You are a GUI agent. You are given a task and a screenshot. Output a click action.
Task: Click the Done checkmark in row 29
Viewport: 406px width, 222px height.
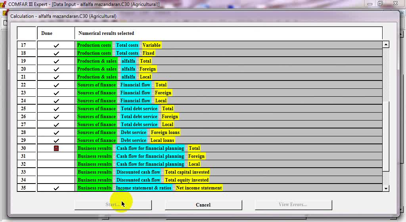tap(56, 140)
